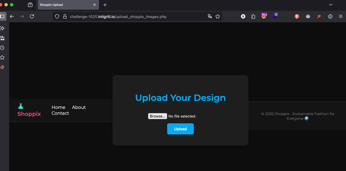Select the Shoppix Upload tab

[65, 5]
